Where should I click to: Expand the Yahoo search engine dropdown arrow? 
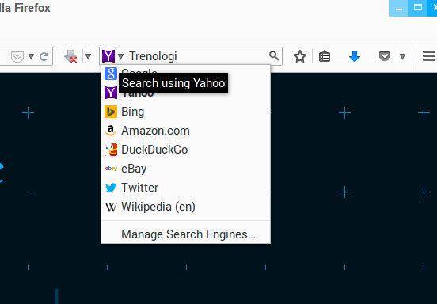pos(120,56)
